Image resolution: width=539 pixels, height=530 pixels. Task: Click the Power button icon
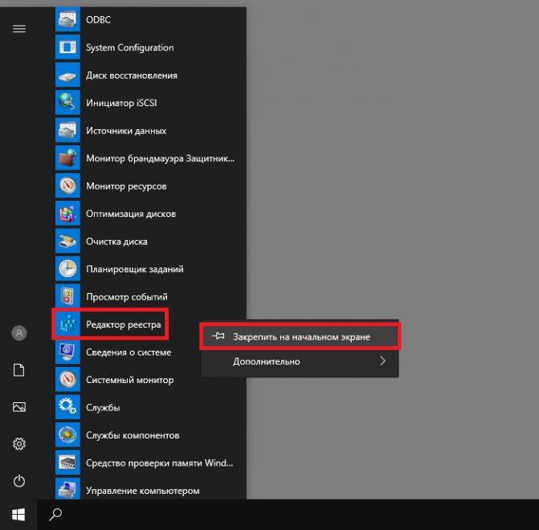(19, 480)
